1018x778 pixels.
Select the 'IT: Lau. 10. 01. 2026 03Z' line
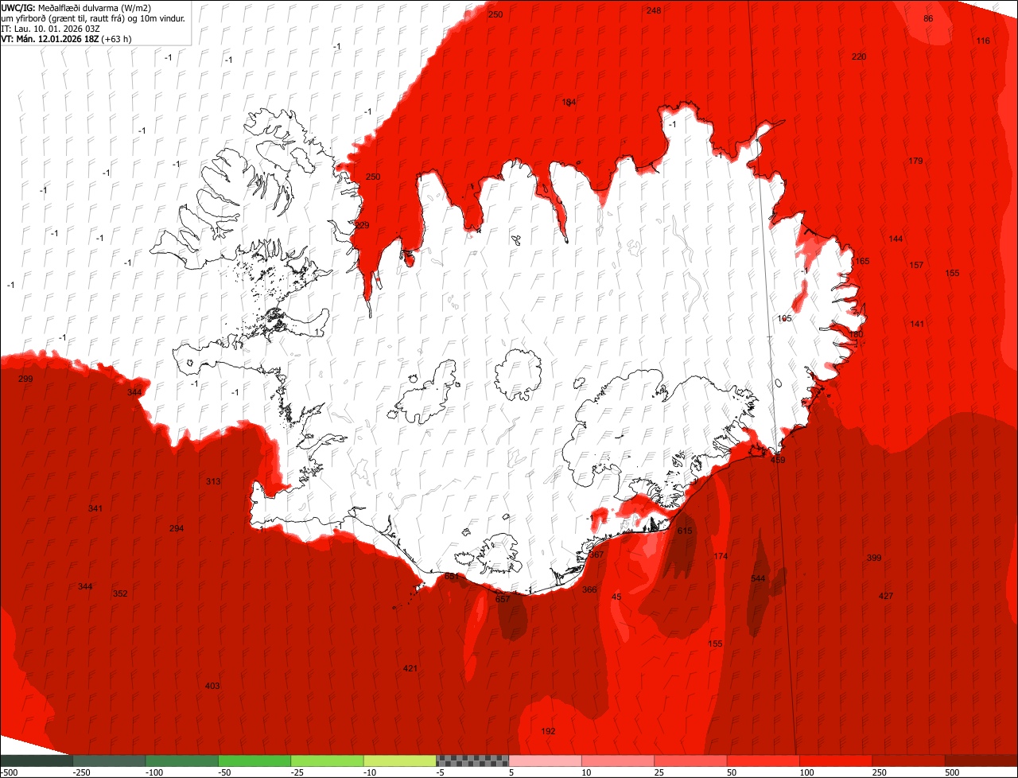51,29
